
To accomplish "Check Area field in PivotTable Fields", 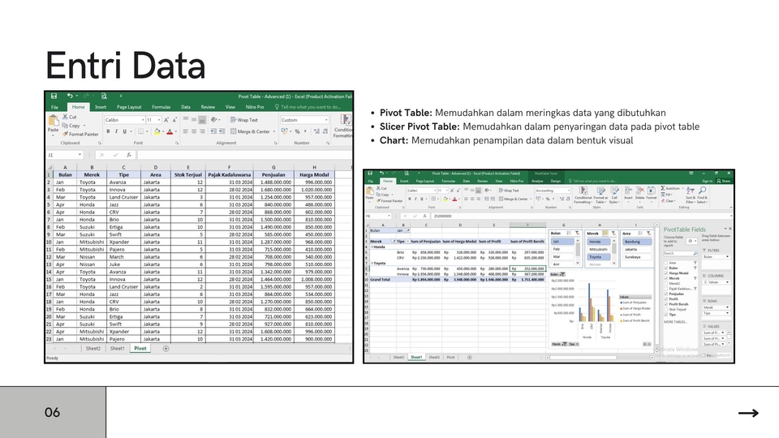I will pyautogui.click(x=665, y=263).
